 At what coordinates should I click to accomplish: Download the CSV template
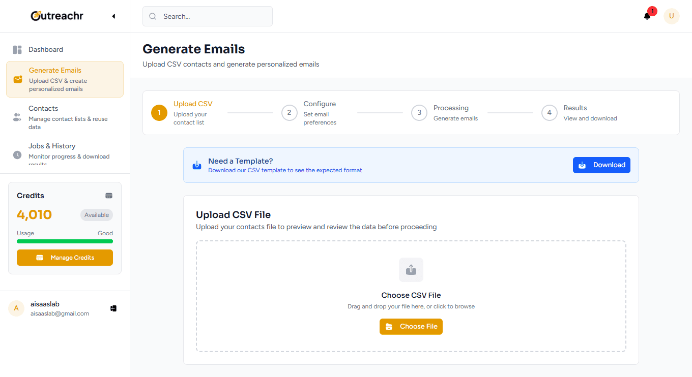tap(601, 165)
